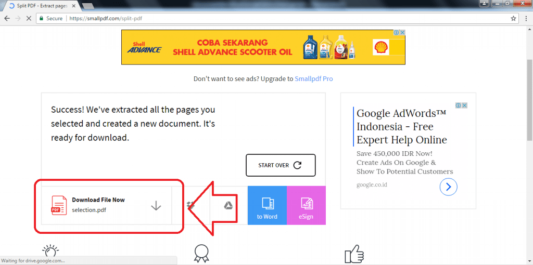Viewport: 533px width, 265px height.
Task: Convert file with to Word button
Action: coord(267,205)
